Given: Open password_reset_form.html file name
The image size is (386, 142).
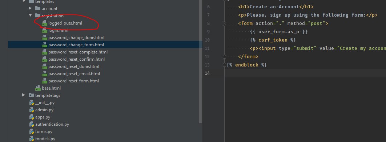Looking at the screenshot, I should pyautogui.click(x=74, y=81).
